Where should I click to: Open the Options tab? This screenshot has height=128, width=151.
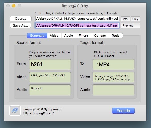(x=100, y=36)
